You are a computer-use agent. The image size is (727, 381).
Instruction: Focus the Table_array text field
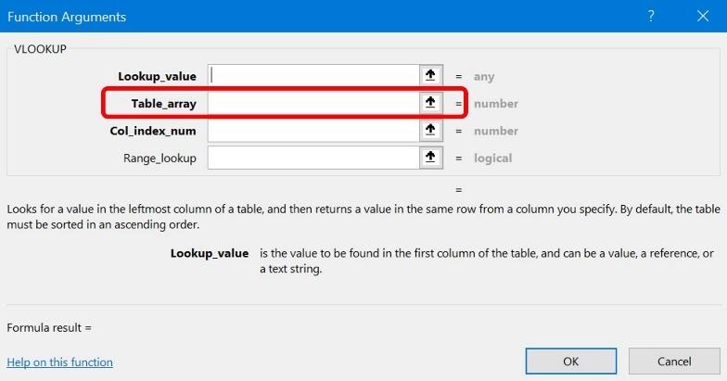313,103
